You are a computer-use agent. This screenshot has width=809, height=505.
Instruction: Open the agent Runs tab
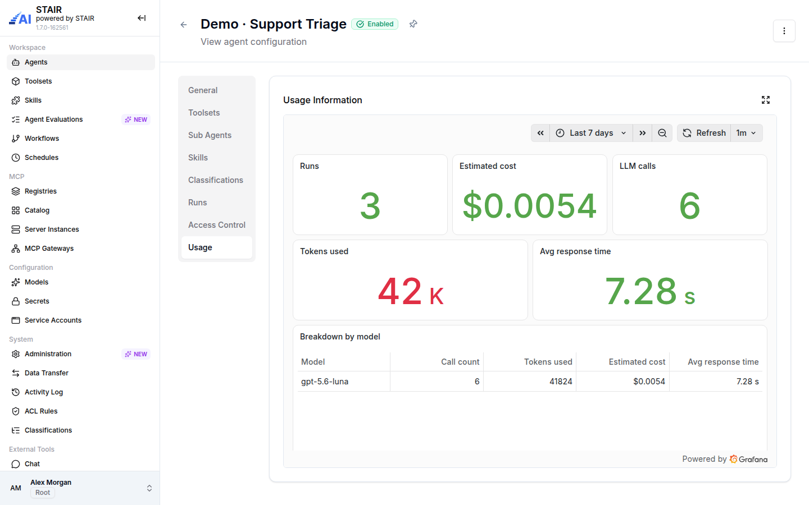(x=217, y=203)
